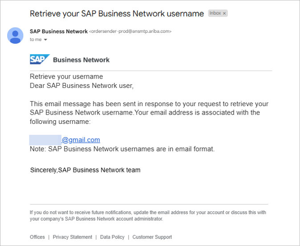Open the @gmail.com username link
Image resolution: width=300 pixels, height=246 pixels.
pos(81,140)
